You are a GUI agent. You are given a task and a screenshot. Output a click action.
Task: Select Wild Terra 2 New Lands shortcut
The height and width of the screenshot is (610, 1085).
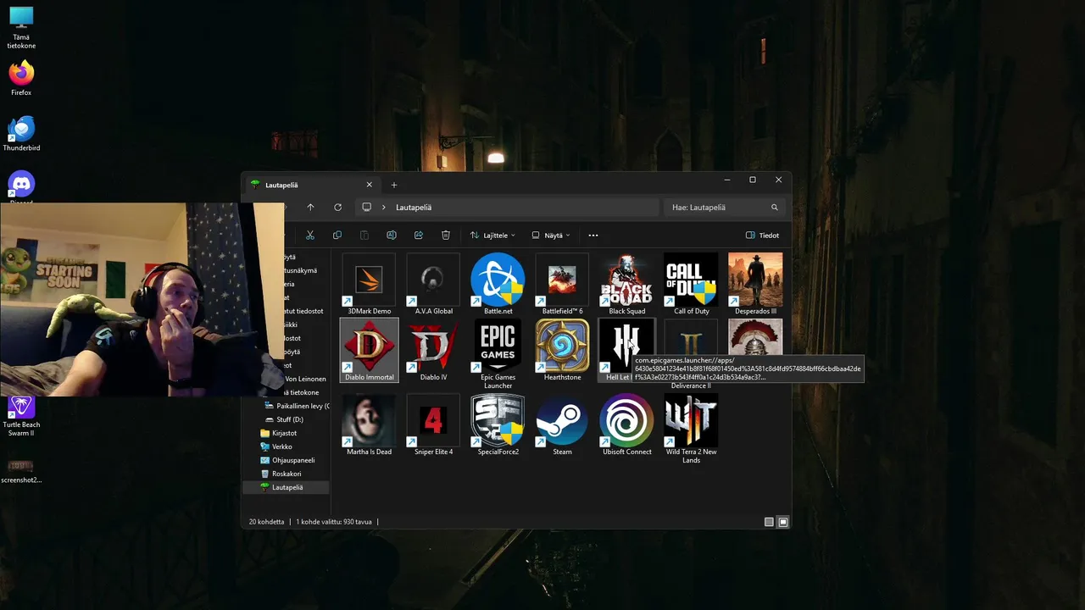tap(691, 428)
